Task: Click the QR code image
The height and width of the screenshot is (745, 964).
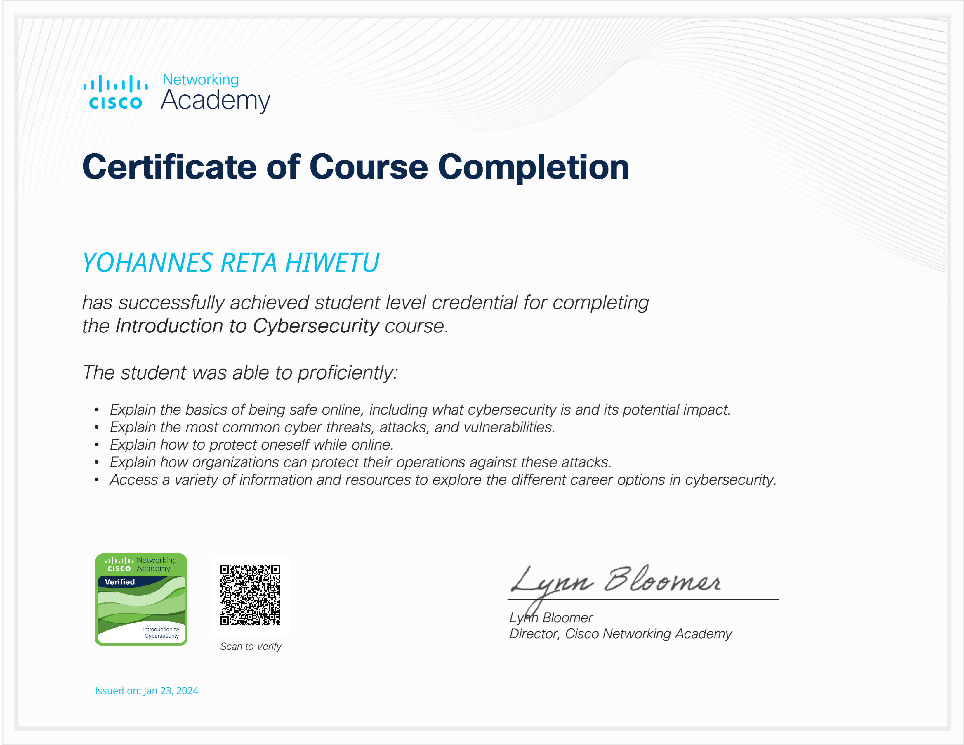Action: click(x=250, y=595)
